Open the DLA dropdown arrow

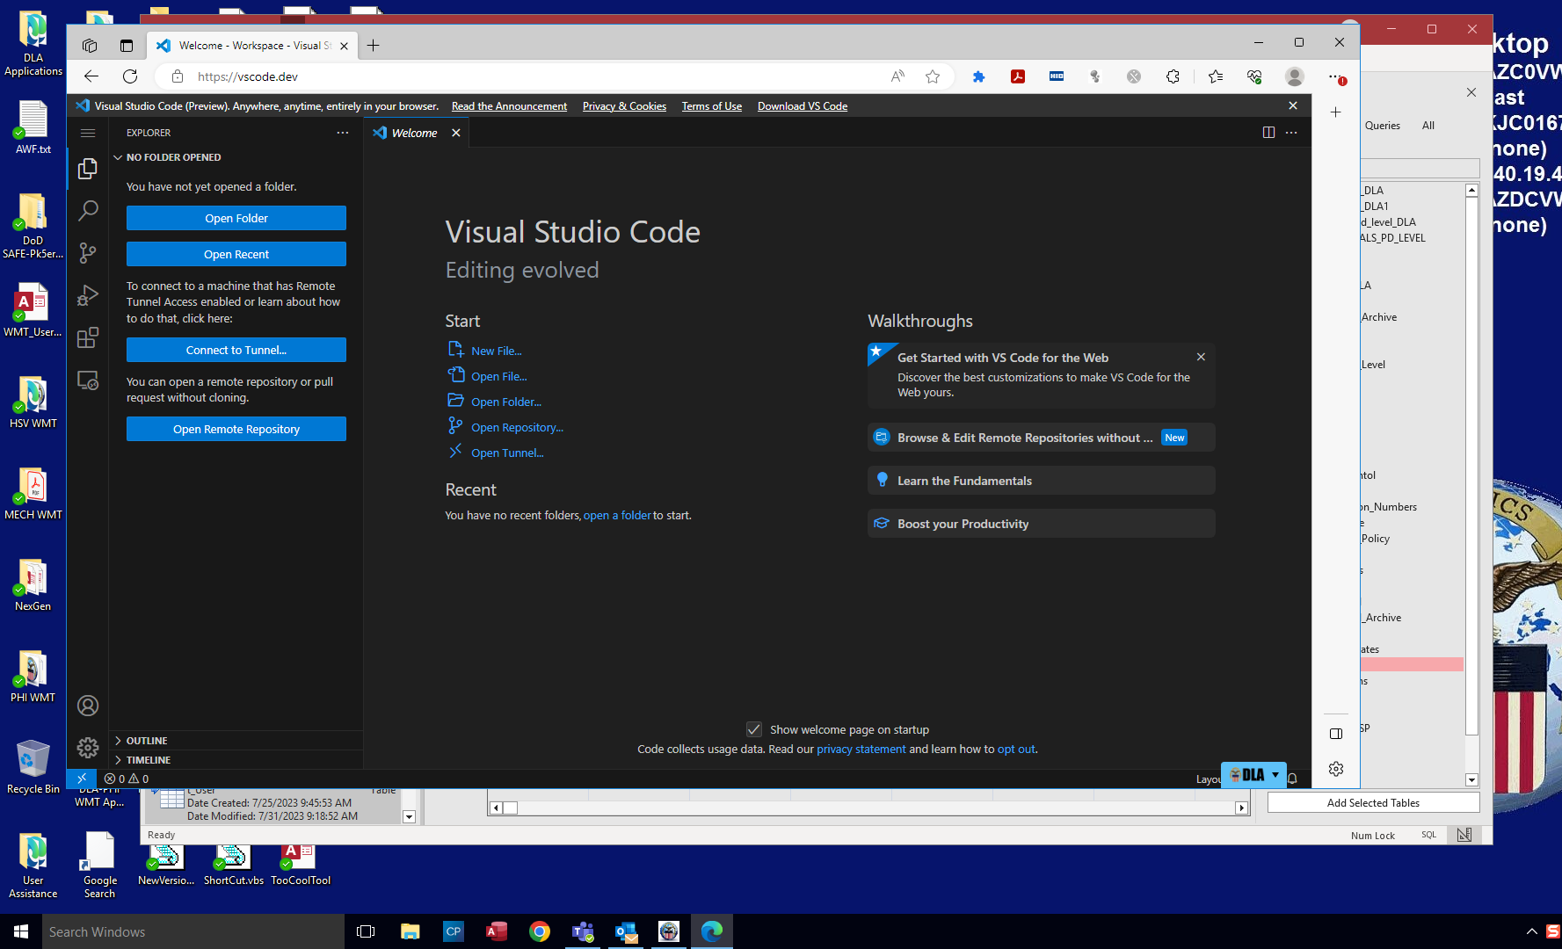pos(1275,775)
